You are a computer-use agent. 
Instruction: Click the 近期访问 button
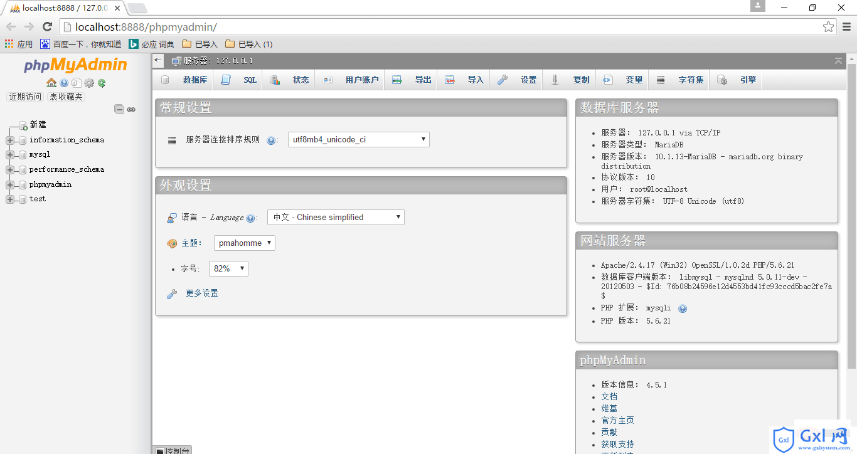(25, 97)
